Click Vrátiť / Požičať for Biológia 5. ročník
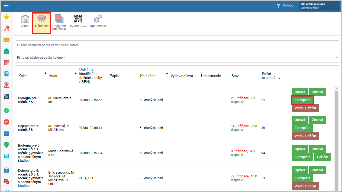 [305, 108]
